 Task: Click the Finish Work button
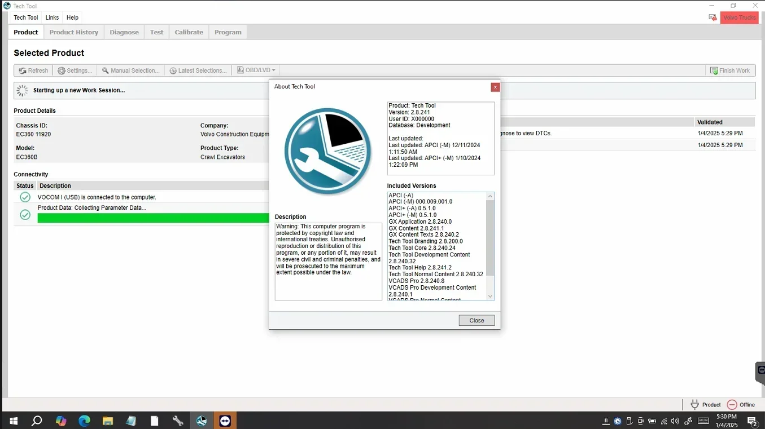pos(730,70)
